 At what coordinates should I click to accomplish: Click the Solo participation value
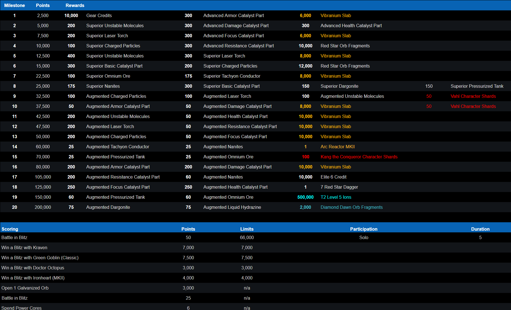pyautogui.click(x=364, y=237)
